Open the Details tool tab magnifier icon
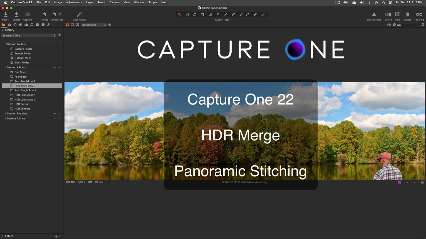The height and width of the screenshot is (239, 426). [x=32, y=25]
